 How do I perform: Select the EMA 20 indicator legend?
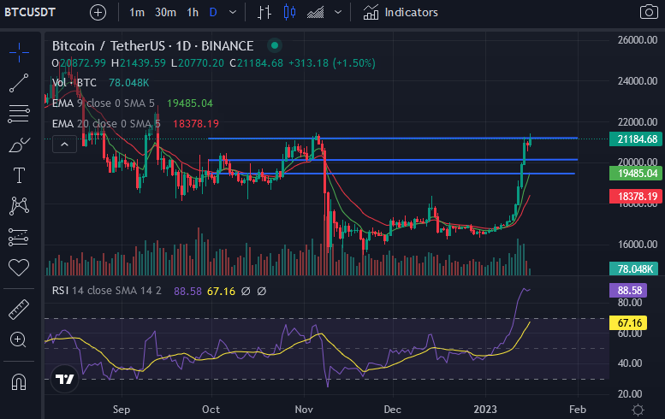click(106, 123)
